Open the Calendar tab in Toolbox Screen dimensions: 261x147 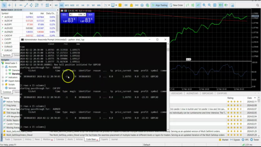click(60, 139)
